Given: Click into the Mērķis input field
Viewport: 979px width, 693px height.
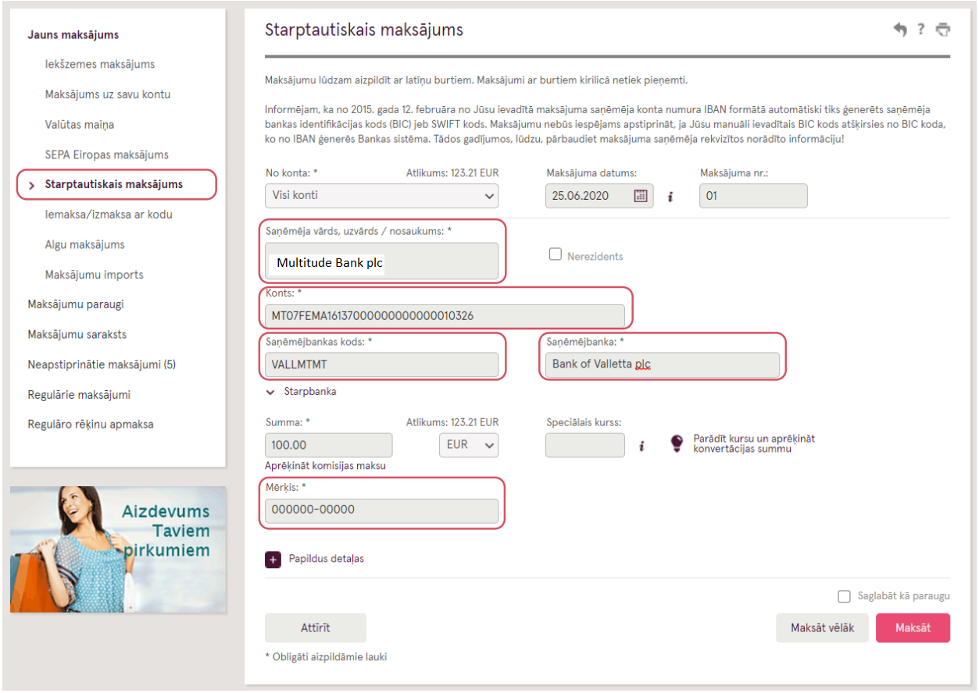Looking at the screenshot, I should 381,510.
